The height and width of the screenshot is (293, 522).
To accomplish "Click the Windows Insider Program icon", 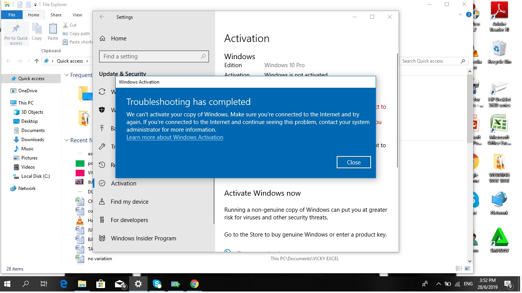I will click(x=102, y=238).
